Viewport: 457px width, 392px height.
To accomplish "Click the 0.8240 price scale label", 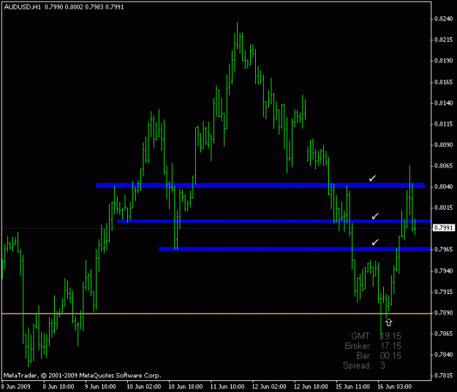I will [x=444, y=19].
